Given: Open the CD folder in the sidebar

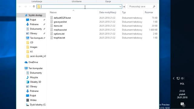Looking at the screenshot, I should coord(32,42).
